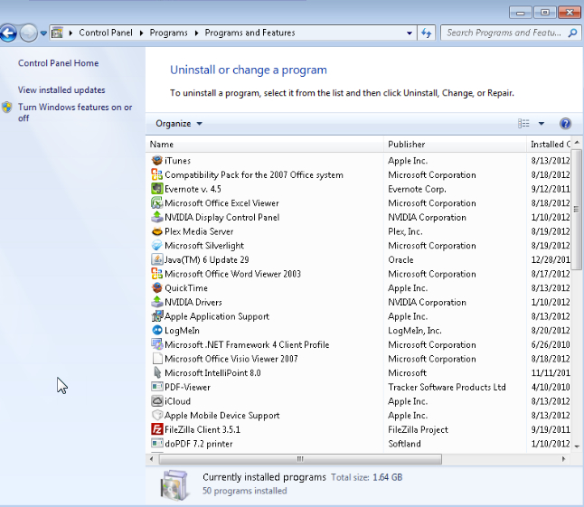
Task: Click the doPDF 7.2 printer icon
Action: [157, 444]
